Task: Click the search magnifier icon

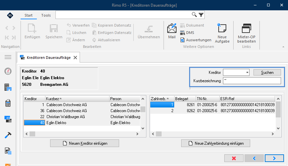Action: (x=194, y=15)
